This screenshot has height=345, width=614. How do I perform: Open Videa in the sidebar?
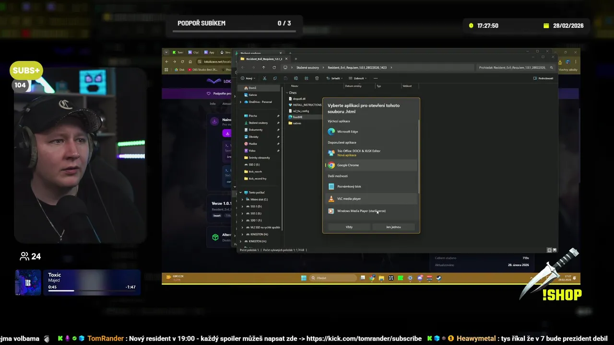pos(252,150)
